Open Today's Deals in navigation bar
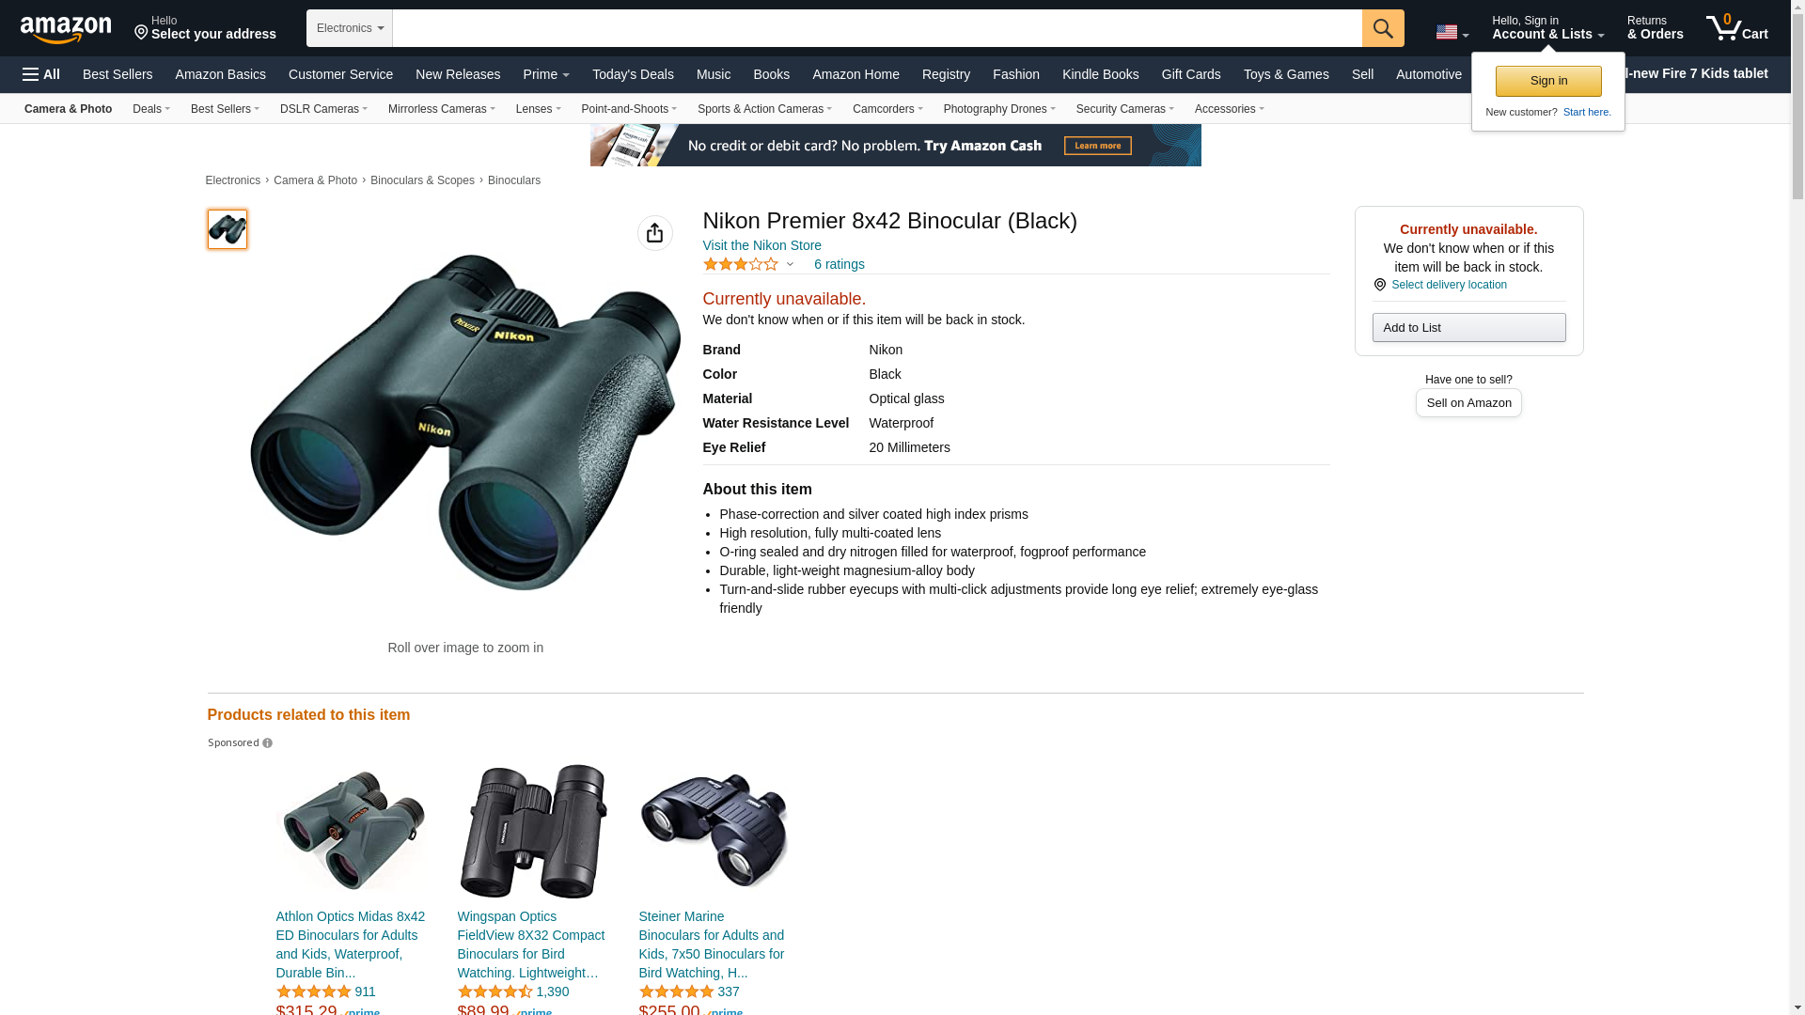The image size is (1805, 1015). click(x=633, y=74)
